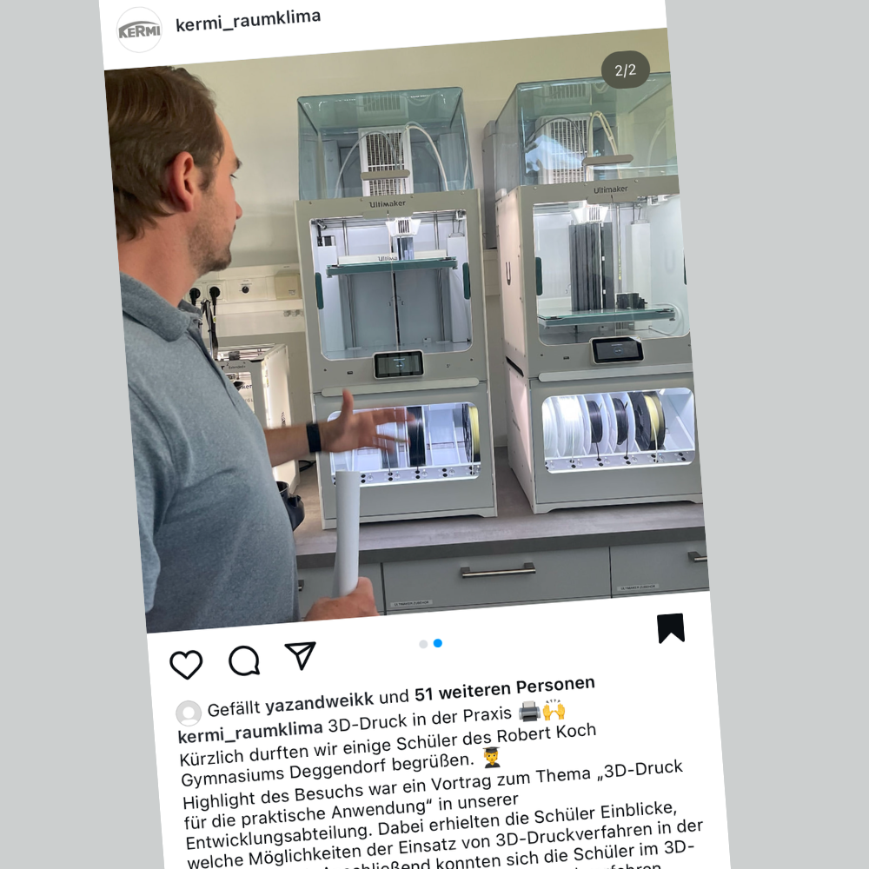This screenshot has height=869, width=869.
Task: Like the post with the heart icon
Action: pyautogui.click(x=186, y=664)
